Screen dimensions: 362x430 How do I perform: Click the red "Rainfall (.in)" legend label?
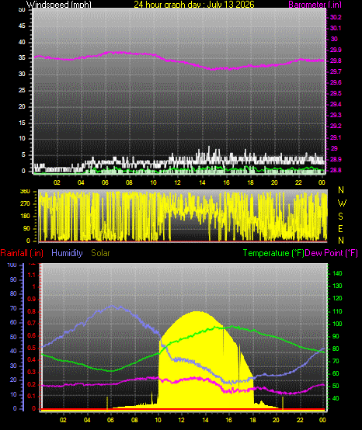coord(22,253)
